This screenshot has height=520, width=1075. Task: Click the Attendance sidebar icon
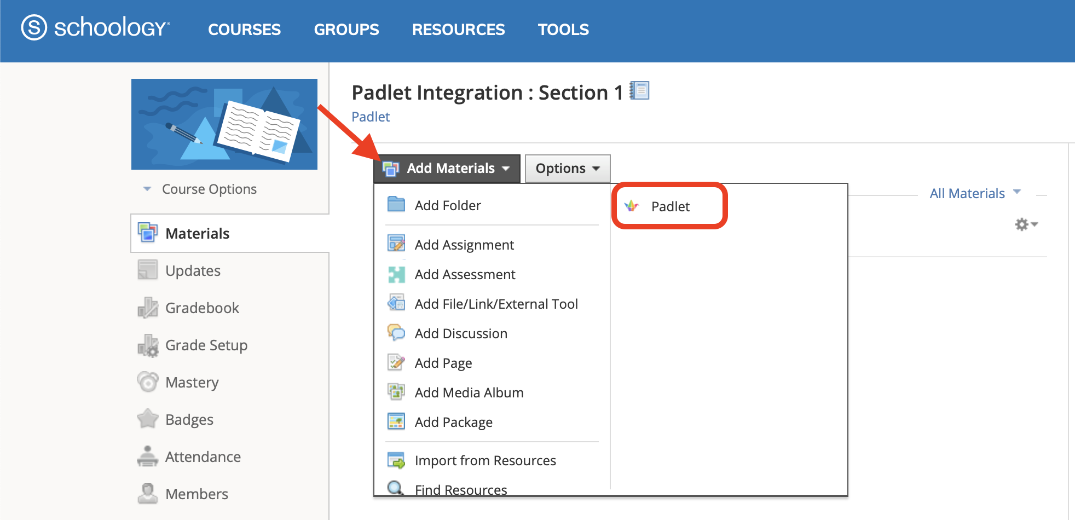[x=148, y=456]
